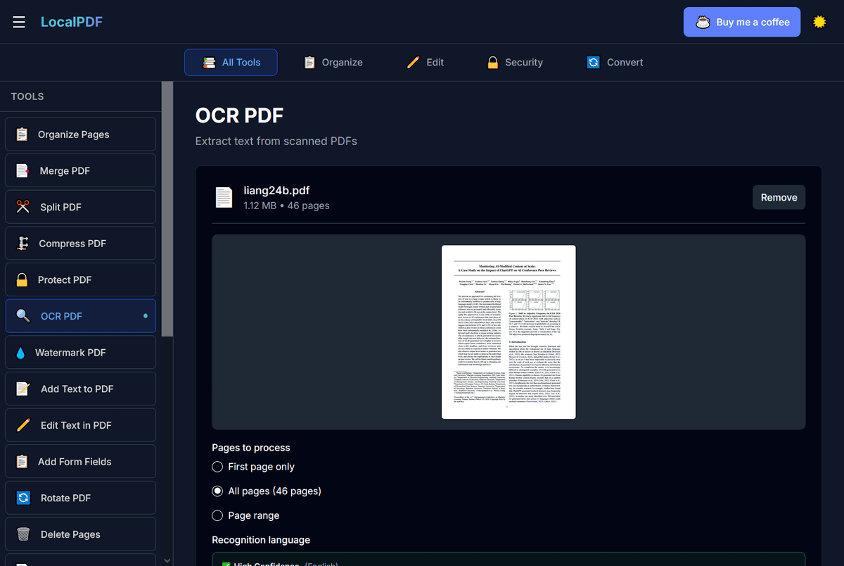Image resolution: width=844 pixels, height=566 pixels.
Task: Click the Rotate PDF arrows icon
Action: (23, 498)
